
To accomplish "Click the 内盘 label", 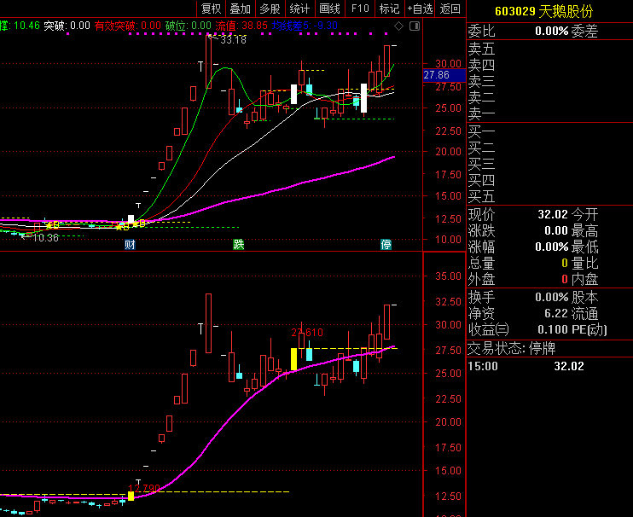I will coord(584,279).
